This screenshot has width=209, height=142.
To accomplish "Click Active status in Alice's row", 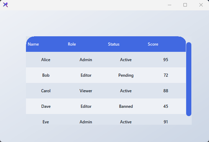I will pyautogui.click(x=126, y=60).
